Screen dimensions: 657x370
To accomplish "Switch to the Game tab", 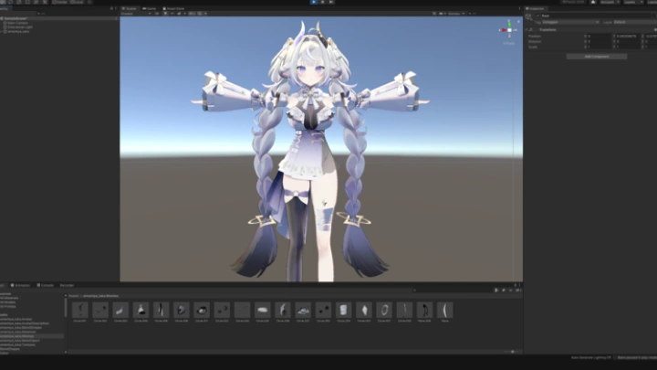I will point(150,8).
